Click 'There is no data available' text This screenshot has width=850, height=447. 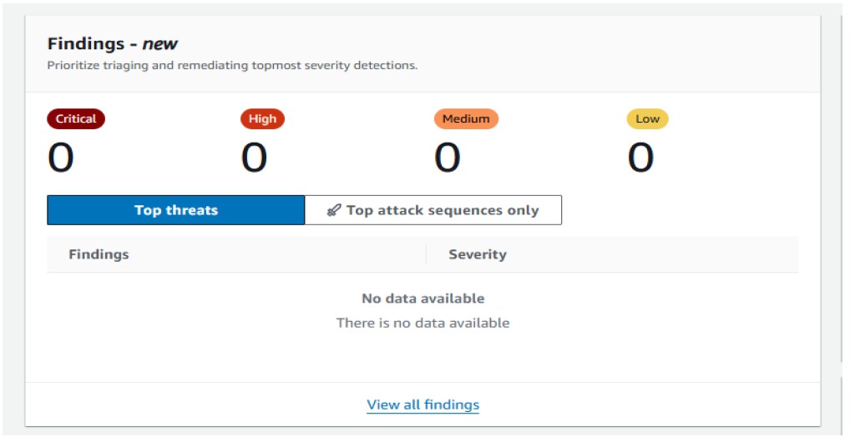[422, 323]
